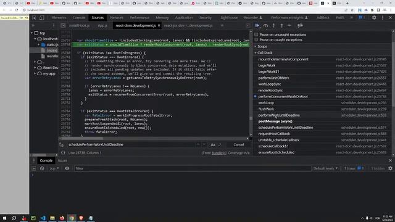Click the code editor horizontal scrollbar
Viewport: 395px width, 222px height.
click(82, 138)
